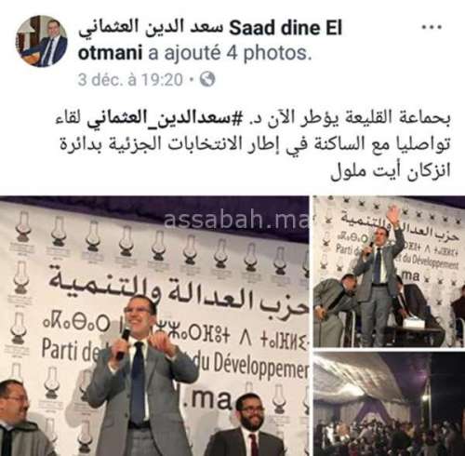465x456 pixels.
Task: Open the photo of the man waving on stage
Action: (x=389, y=272)
